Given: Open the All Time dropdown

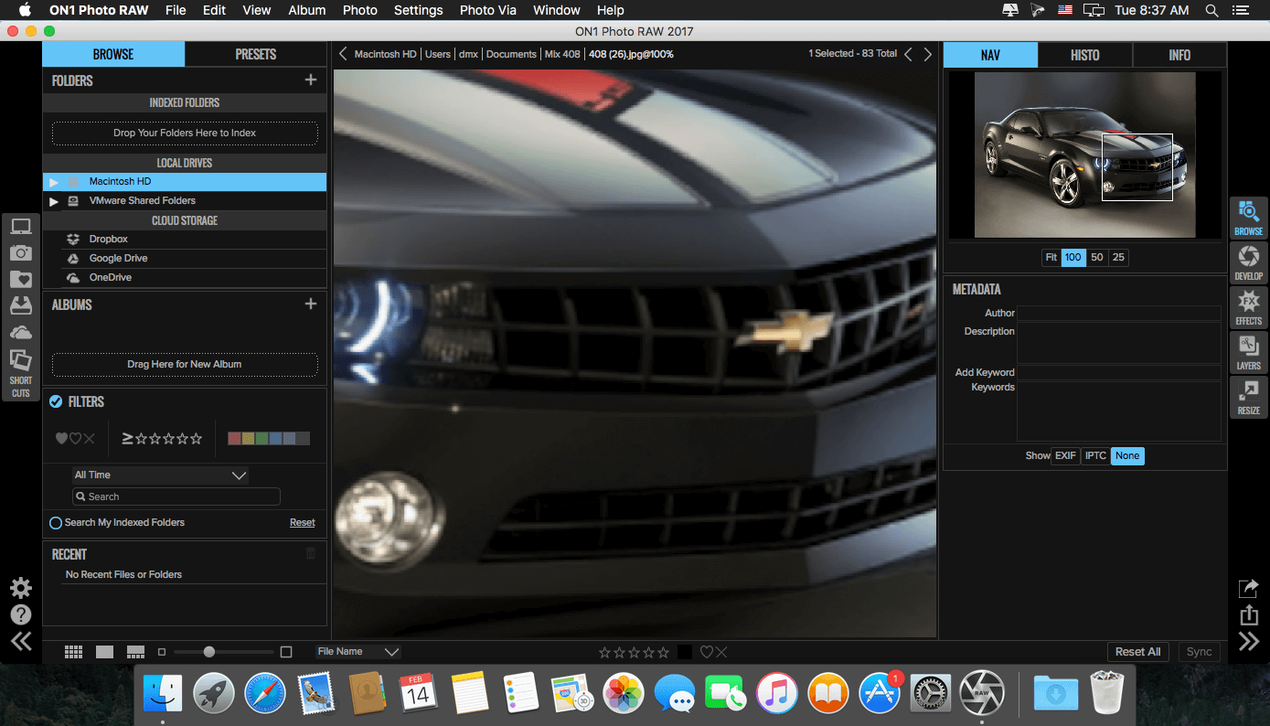Looking at the screenshot, I should pyautogui.click(x=160, y=475).
